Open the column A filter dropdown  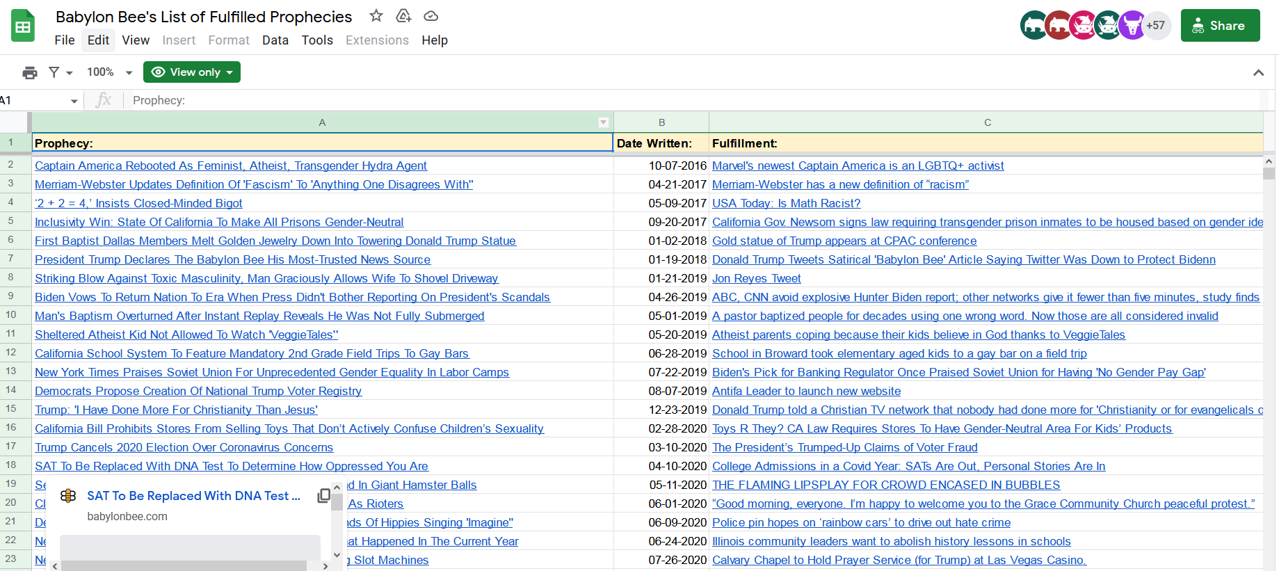coord(603,122)
